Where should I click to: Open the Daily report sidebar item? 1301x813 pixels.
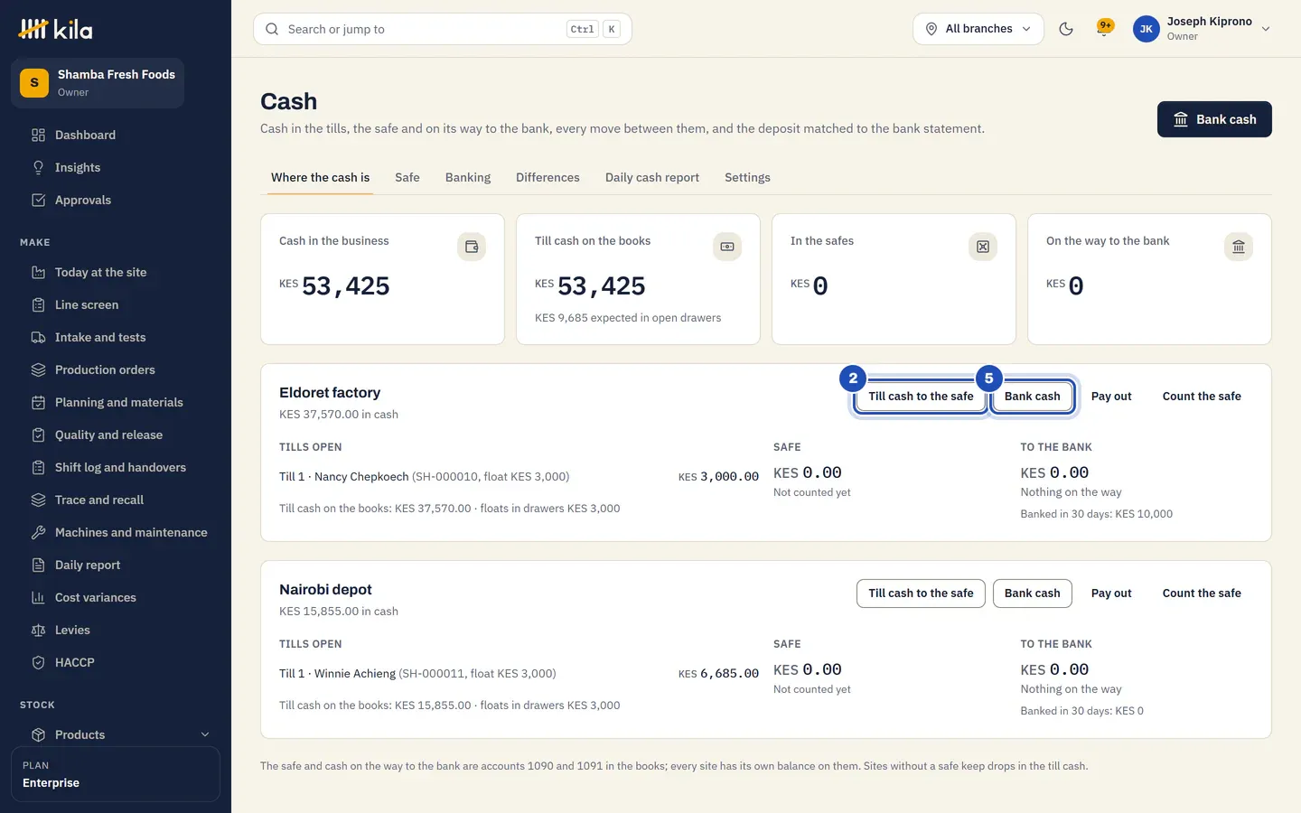[x=116, y=565]
